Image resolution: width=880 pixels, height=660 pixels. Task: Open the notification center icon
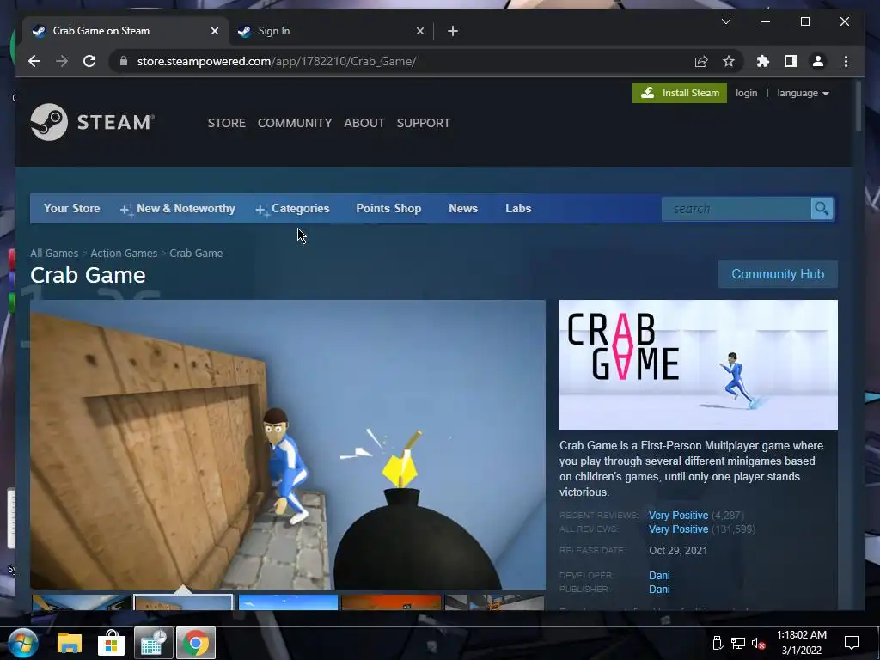tap(852, 643)
